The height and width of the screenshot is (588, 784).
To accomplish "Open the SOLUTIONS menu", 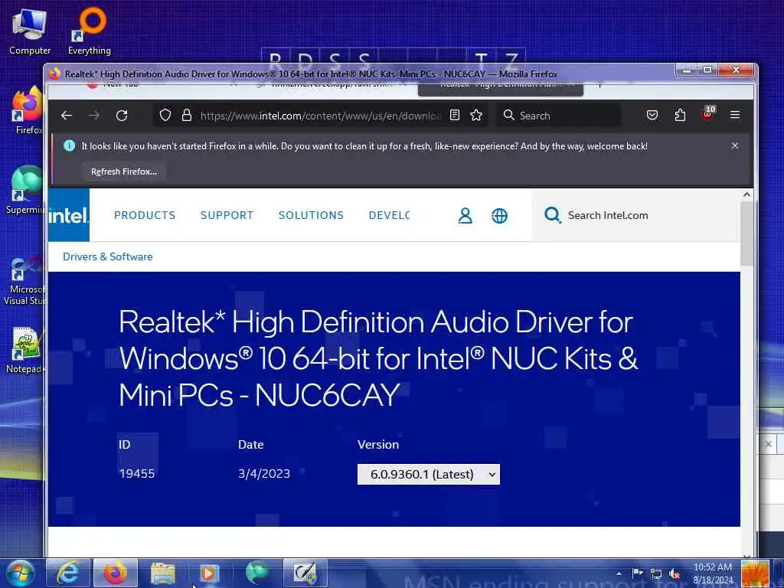I will point(311,215).
